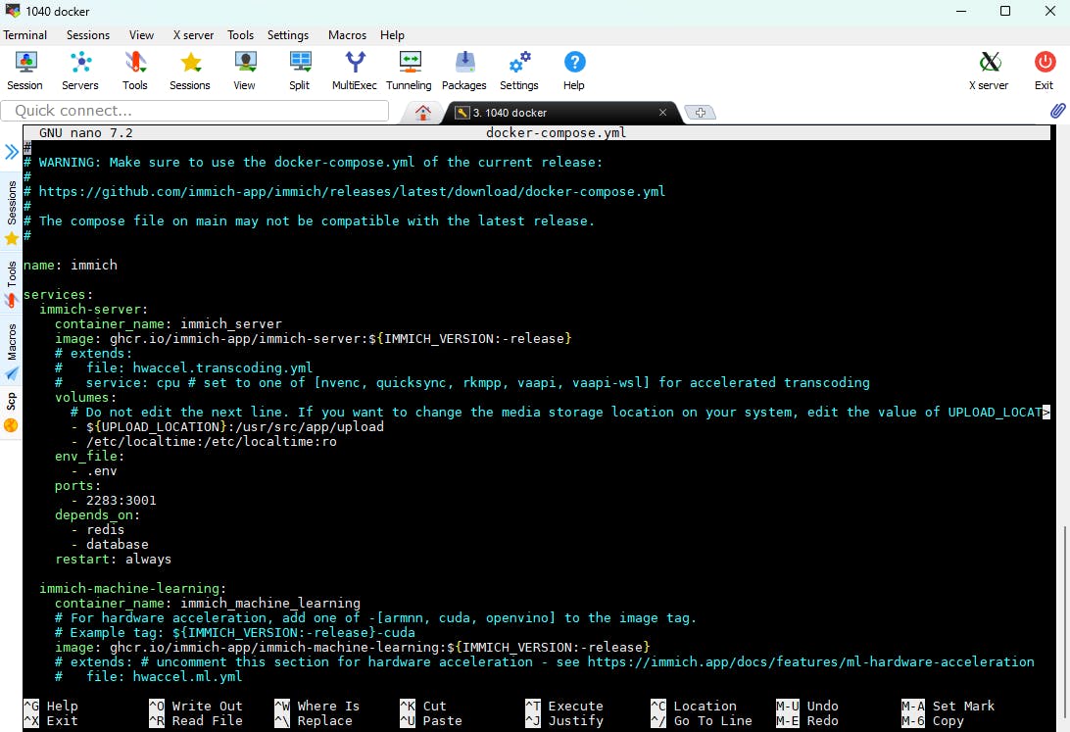
Task: Click the nano 'Where Is' shortcut
Action: pyautogui.click(x=317, y=707)
